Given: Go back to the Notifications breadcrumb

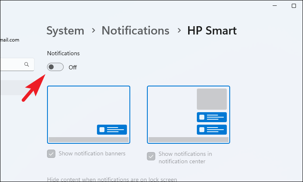Looking at the screenshot, I should pyautogui.click(x=135, y=30).
